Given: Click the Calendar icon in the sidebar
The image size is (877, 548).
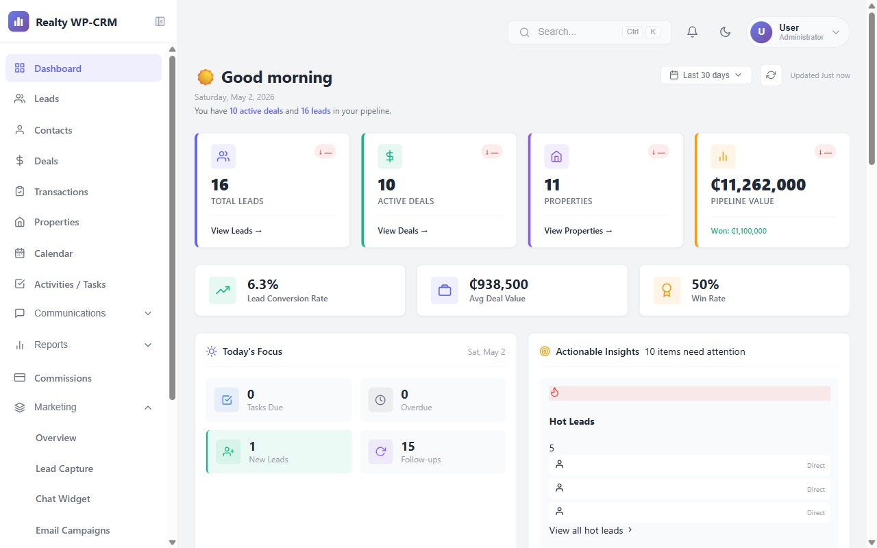Looking at the screenshot, I should (x=20, y=253).
